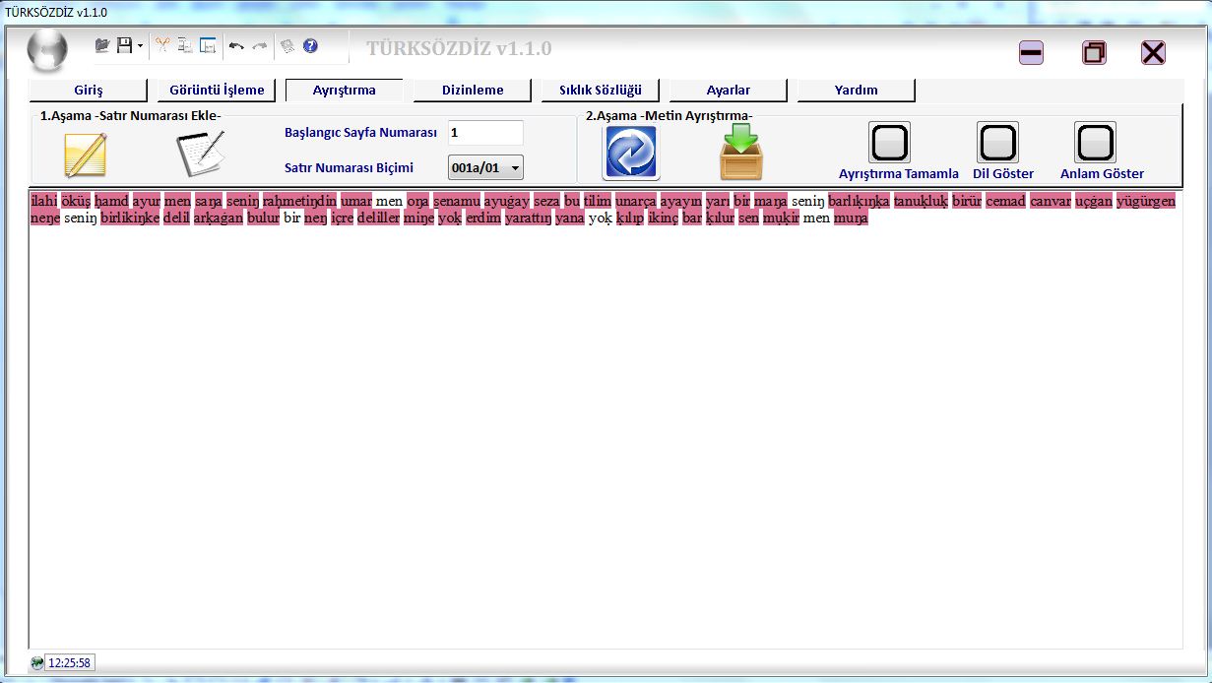Image resolution: width=1212 pixels, height=683 pixels.
Task: Click the open folder toolbar icon
Action: point(102,45)
